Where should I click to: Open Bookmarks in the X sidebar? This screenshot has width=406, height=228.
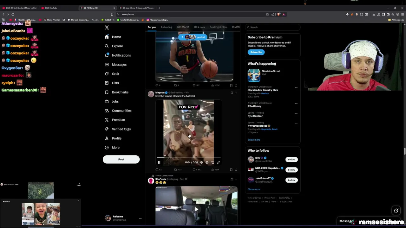(x=116, y=92)
